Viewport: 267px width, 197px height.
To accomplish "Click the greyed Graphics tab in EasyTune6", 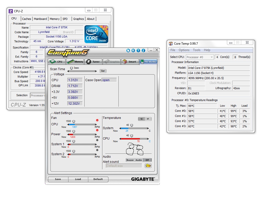I will (112, 62).
